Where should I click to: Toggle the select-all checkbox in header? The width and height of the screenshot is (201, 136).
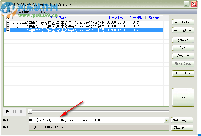8,18
